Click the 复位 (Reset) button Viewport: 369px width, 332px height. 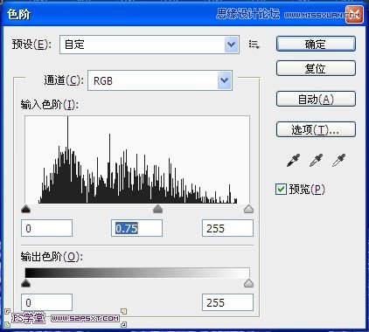[316, 68]
